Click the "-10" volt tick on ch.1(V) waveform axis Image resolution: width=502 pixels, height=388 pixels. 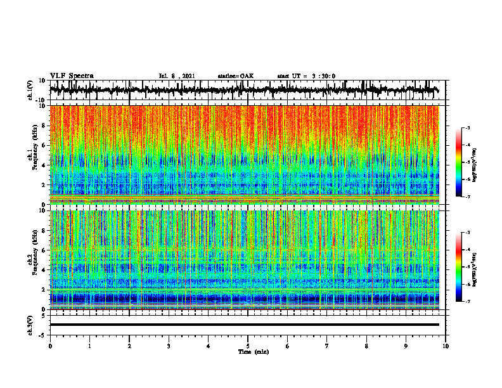[41, 100]
